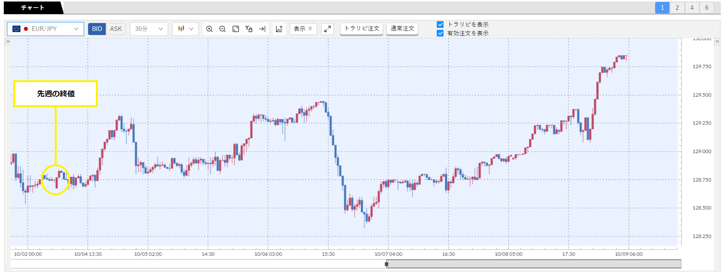Image resolution: width=725 pixels, height=274 pixels.
Task: Click the 10/04 13:30 time label
Action: 88,254
